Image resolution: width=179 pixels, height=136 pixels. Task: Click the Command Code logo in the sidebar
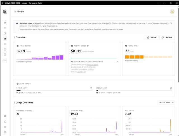tap(5, 11)
